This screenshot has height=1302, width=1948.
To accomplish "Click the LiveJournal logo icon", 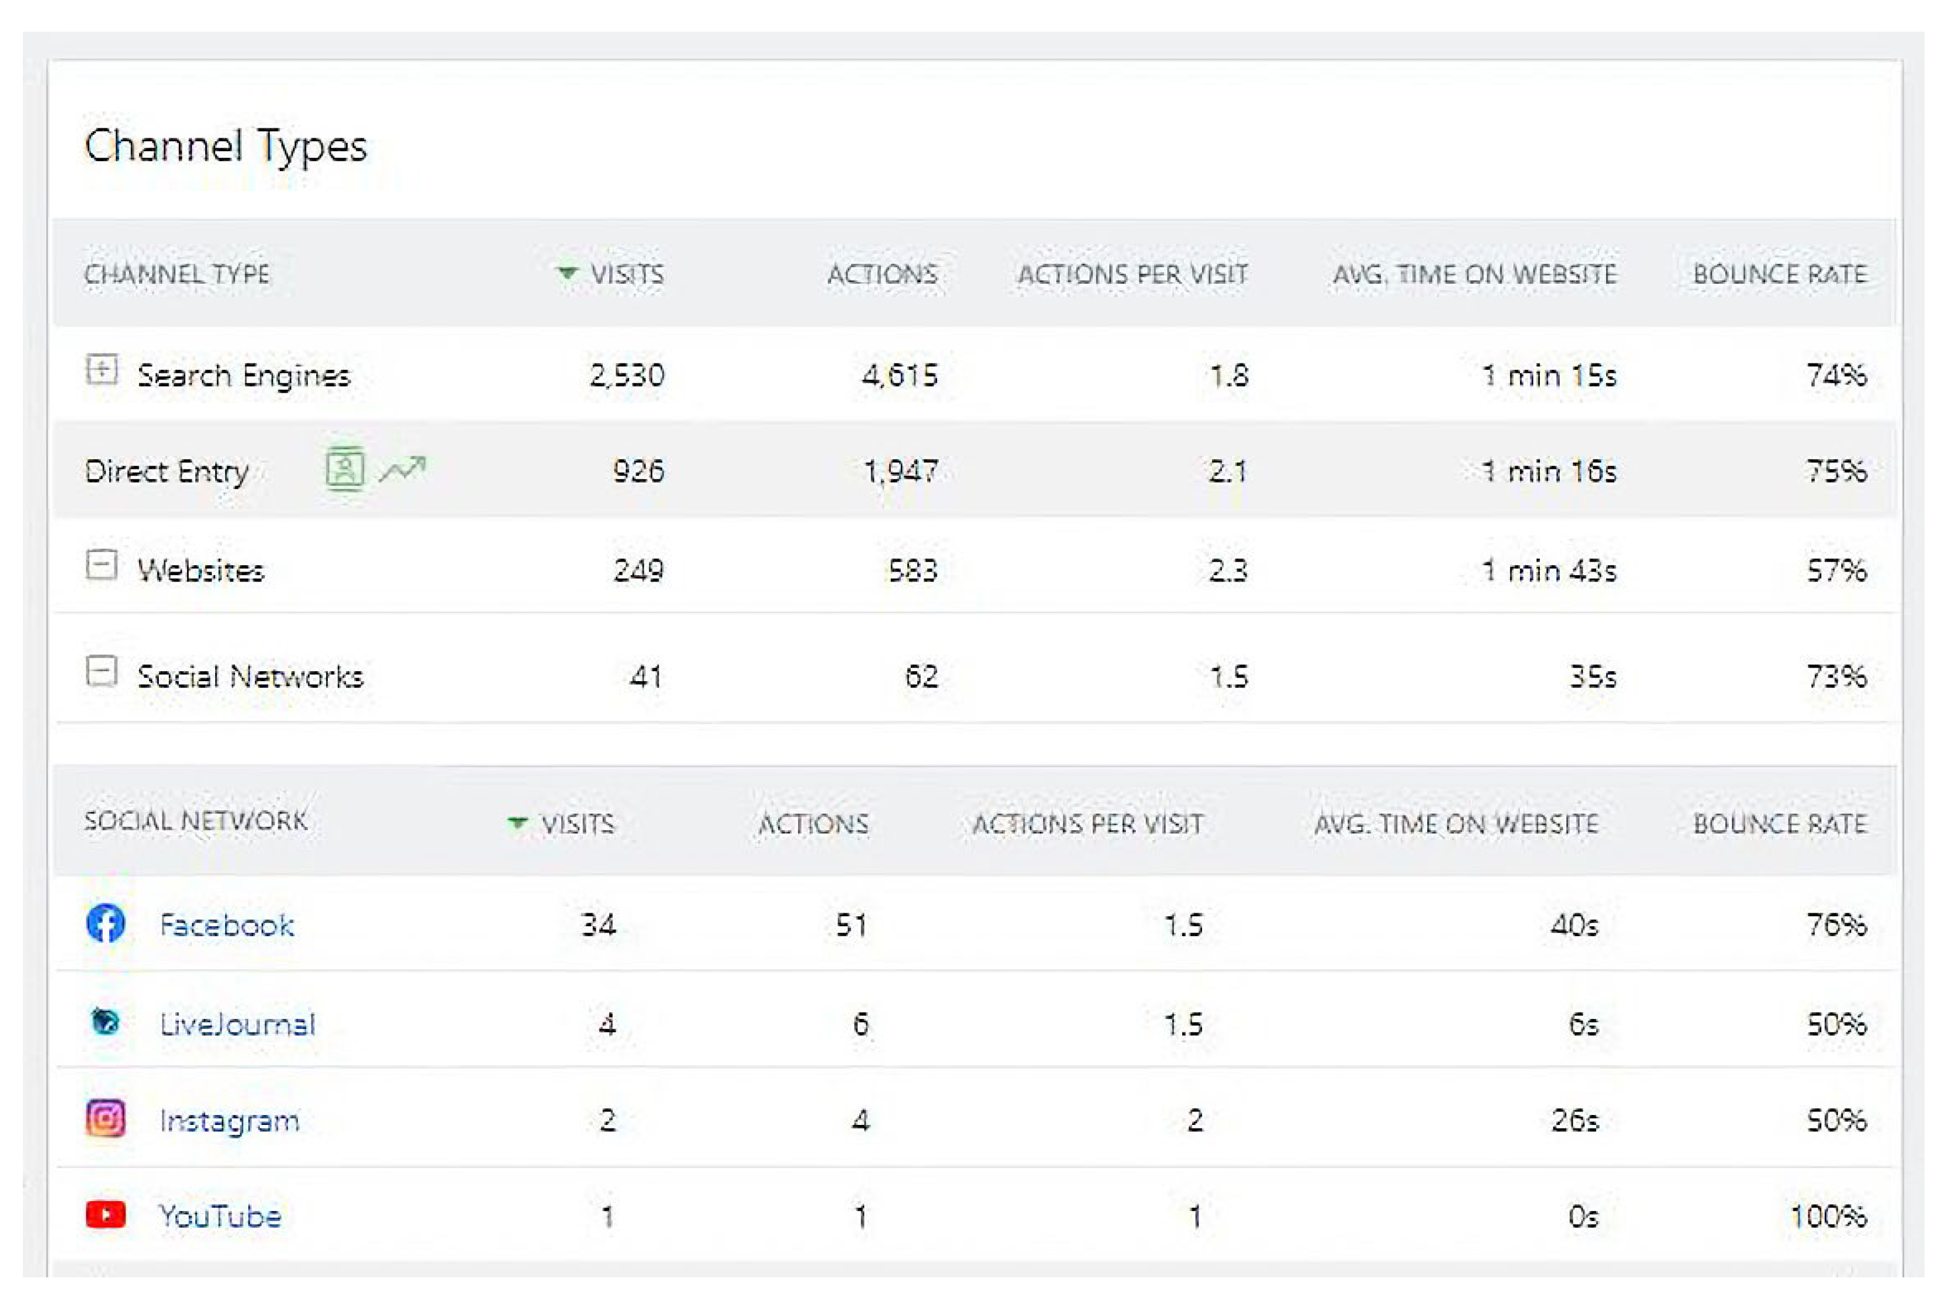I will [x=106, y=1021].
